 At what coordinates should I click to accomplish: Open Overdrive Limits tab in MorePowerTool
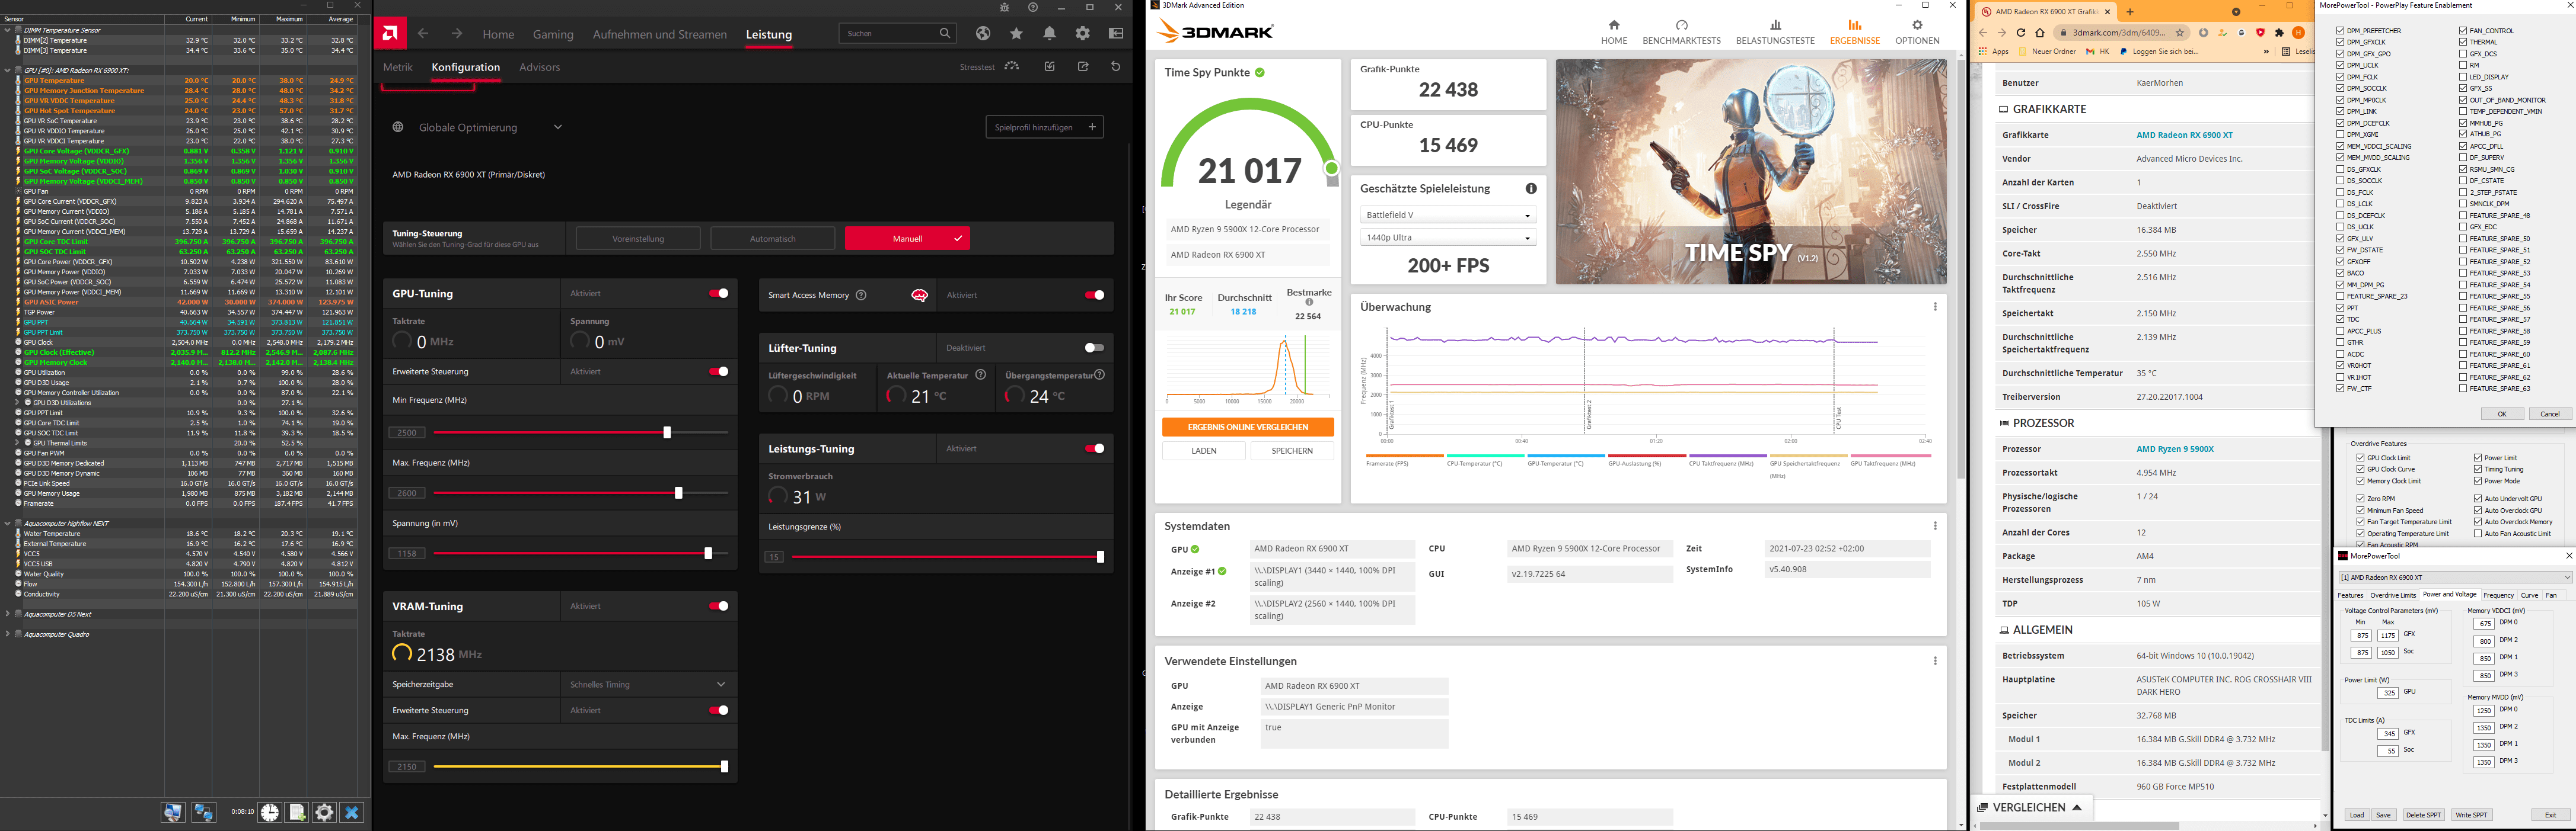(x=2393, y=595)
